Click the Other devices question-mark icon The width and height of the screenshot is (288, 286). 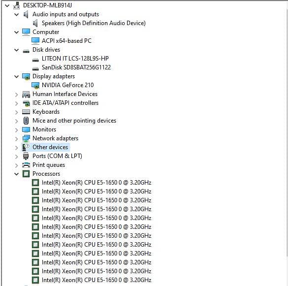click(x=26, y=147)
